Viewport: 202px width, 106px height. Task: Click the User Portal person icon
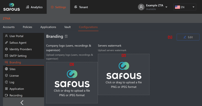pos(6,36)
